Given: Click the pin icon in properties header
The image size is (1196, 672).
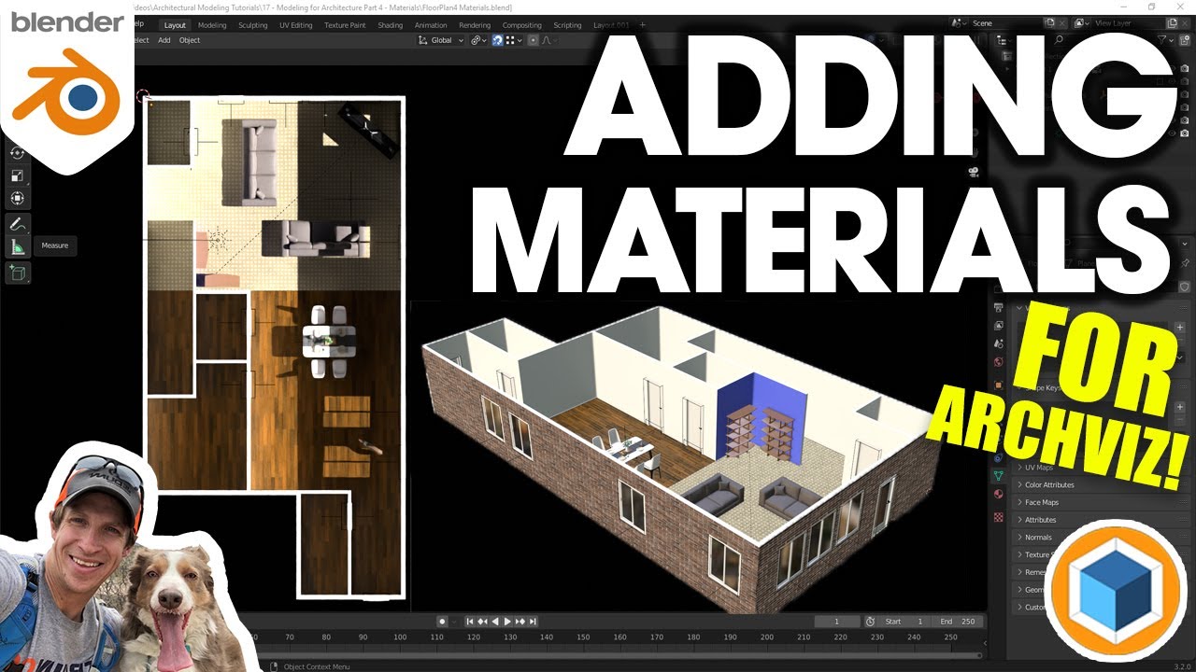Looking at the screenshot, I should click(x=1185, y=263).
